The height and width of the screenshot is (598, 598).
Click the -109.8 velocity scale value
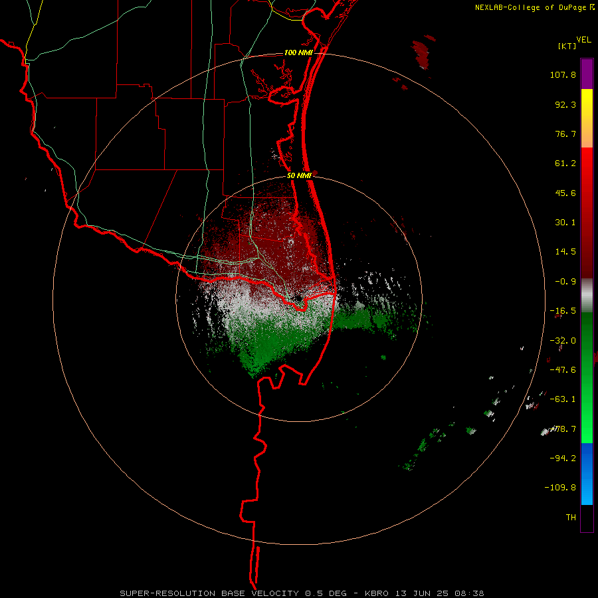560,488
